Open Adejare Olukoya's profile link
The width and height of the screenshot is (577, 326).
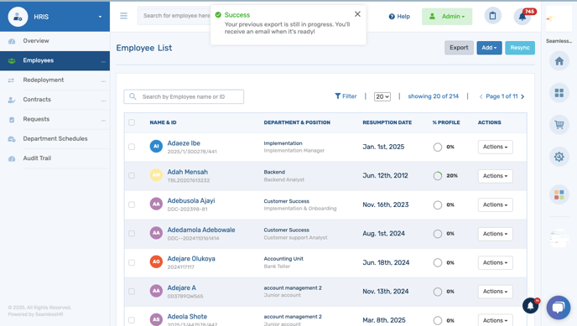click(191, 259)
